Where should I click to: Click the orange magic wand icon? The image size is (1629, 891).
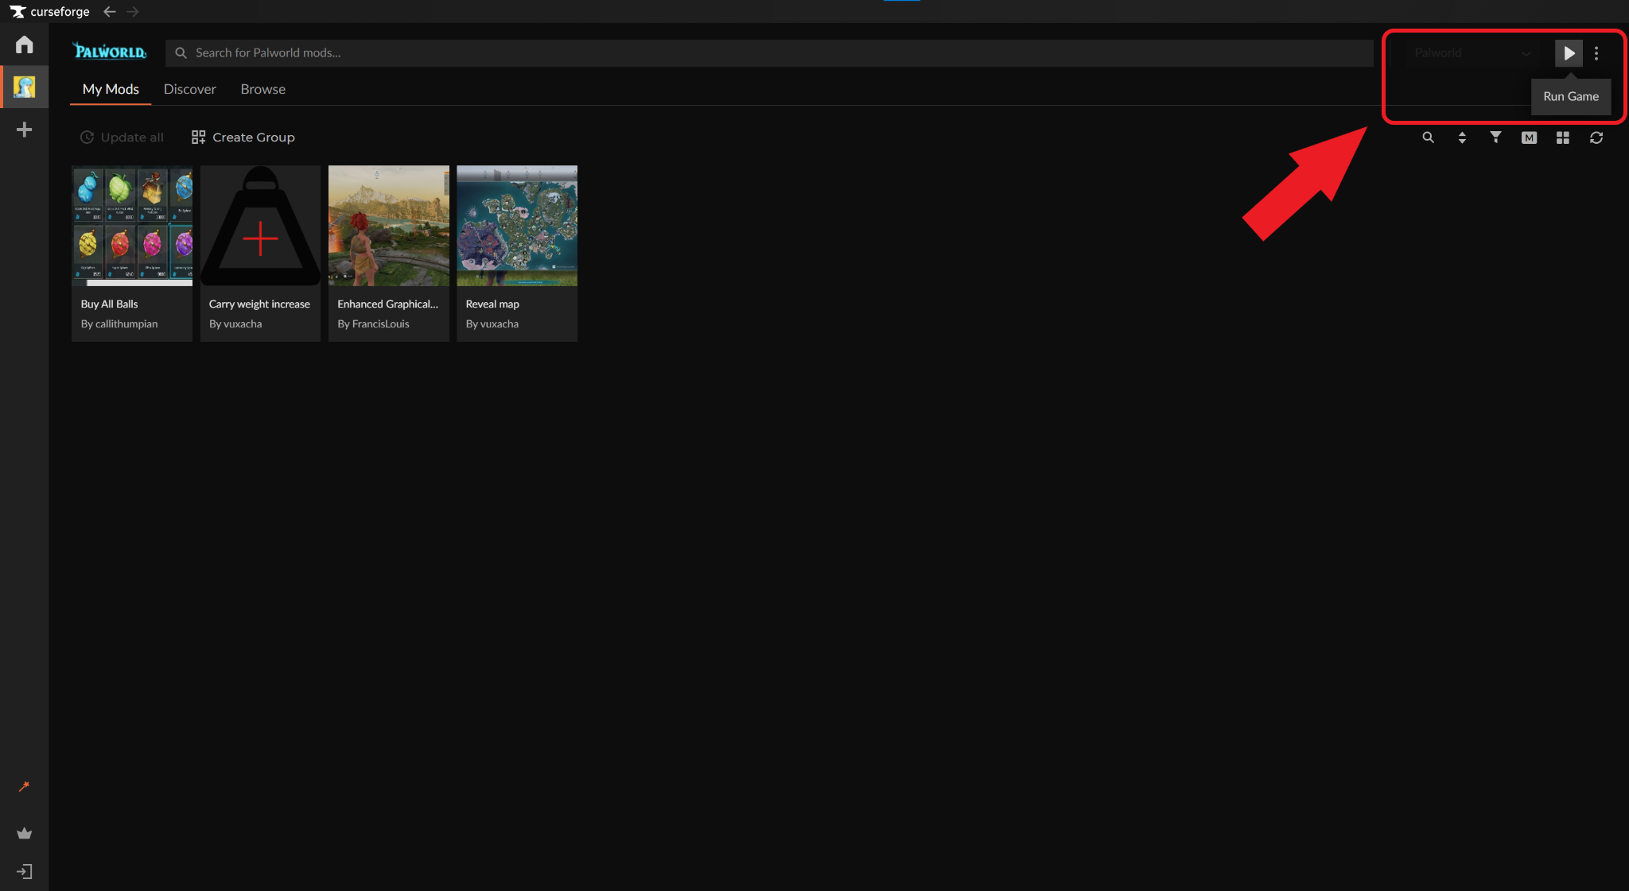[24, 786]
